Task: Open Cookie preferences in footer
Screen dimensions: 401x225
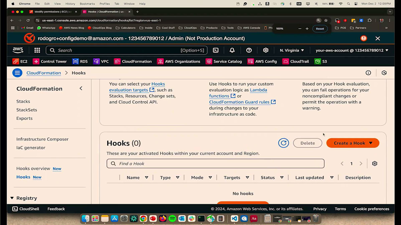Action: point(372,209)
